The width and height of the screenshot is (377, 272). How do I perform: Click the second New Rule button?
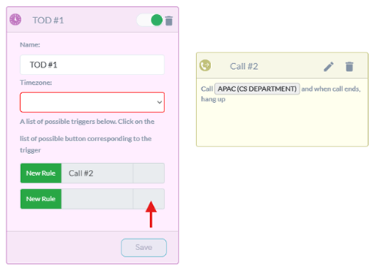point(41,199)
